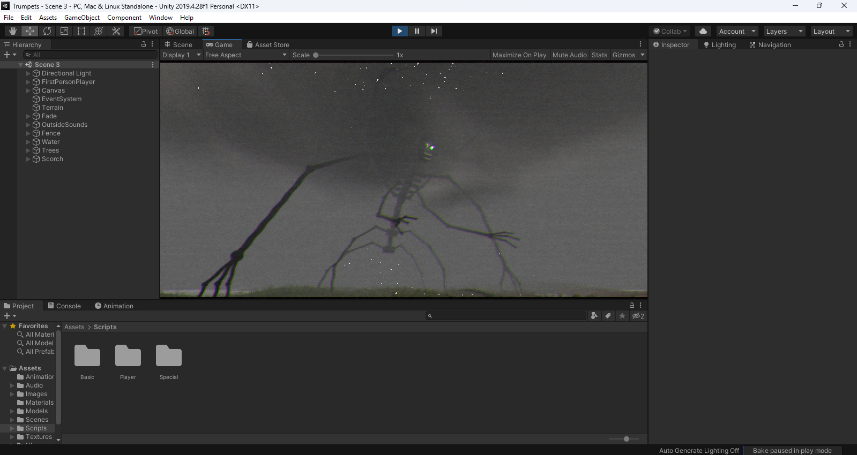The image size is (857, 455).
Task: Open the Display 1 dropdown
Action: coord(182,55)
